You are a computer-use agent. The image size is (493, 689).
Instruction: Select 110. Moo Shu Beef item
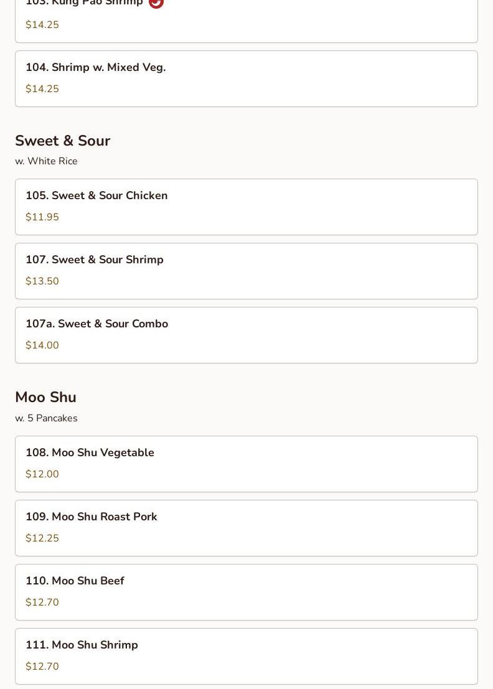[x=246, y=592]
